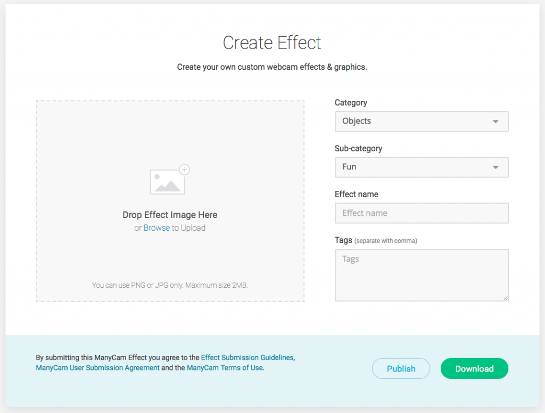
Task: Click the Category dropdown arrow
Action: click(x=496, y=121)
